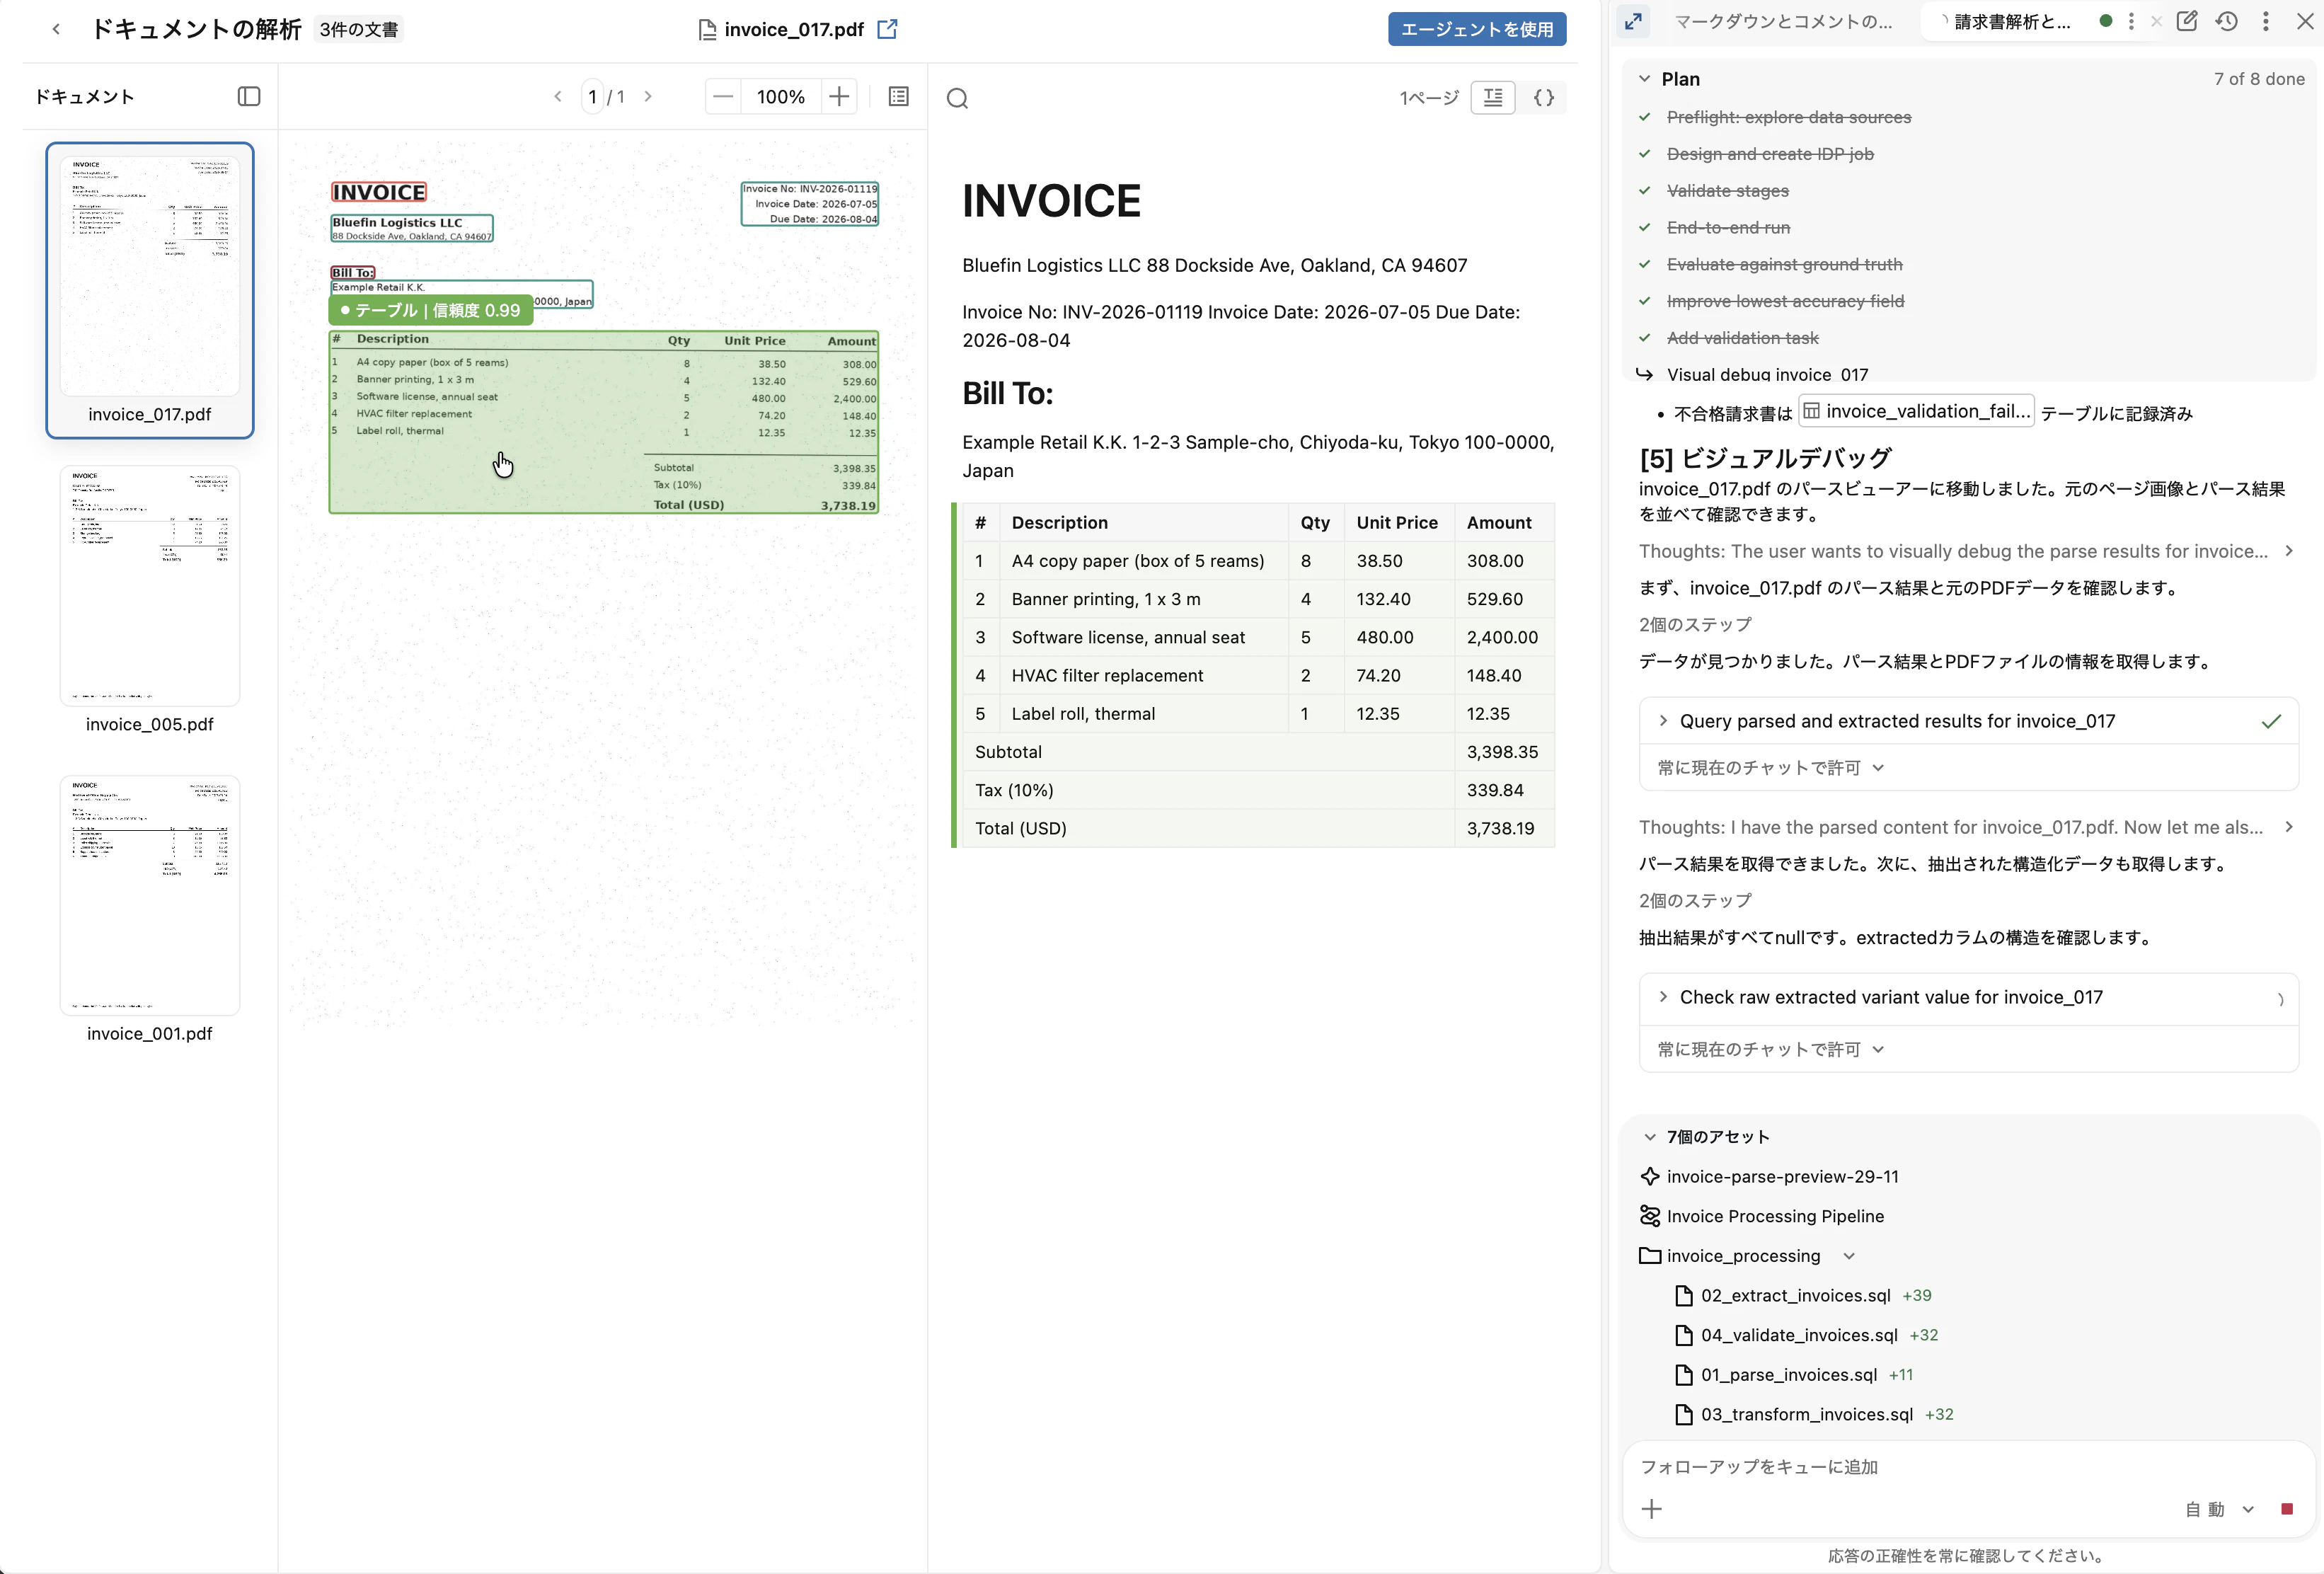Open permission dropdown under Check raw extracted
The width and height of the screenshot is (2324, 1574).
point(1771,1049)
